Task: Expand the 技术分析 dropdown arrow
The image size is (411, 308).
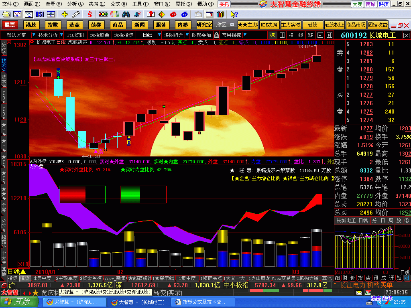Action: click(x=61, y=35)
